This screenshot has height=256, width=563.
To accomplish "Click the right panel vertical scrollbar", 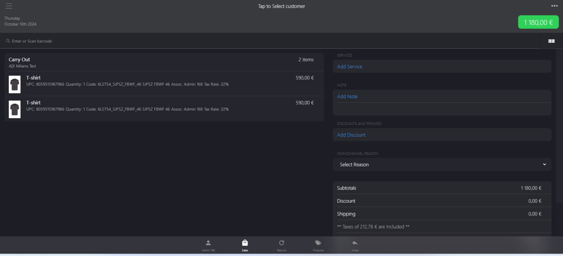I will (x=559, y=126).
